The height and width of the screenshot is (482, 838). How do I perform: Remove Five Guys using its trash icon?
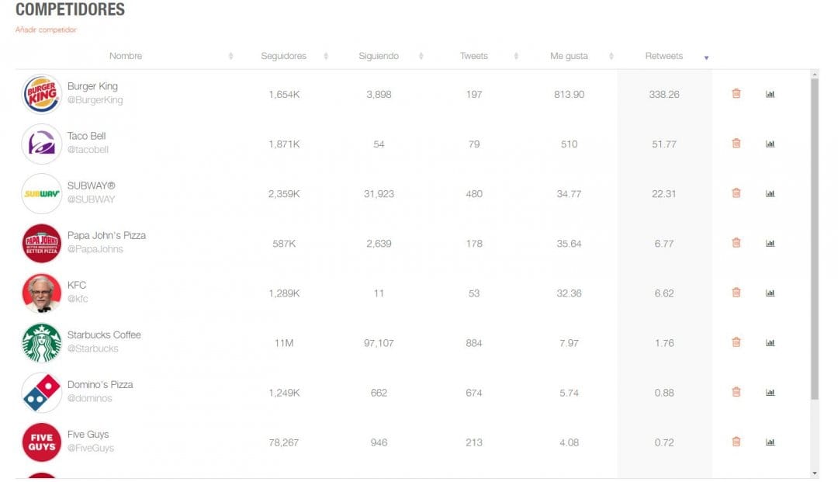tap(736, 442)
